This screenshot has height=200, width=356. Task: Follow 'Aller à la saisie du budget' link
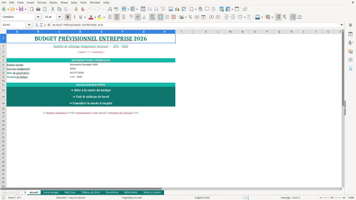[91, 90]
